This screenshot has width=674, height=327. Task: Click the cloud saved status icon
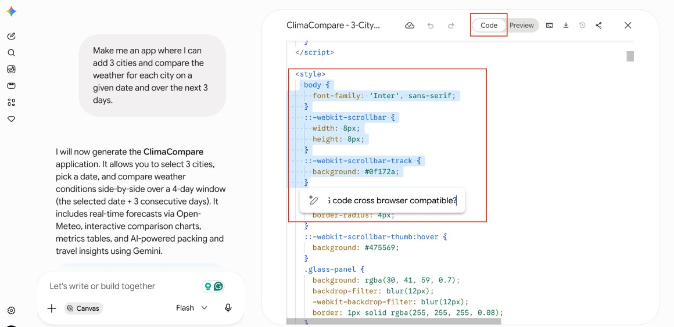[x=410, y=26]
